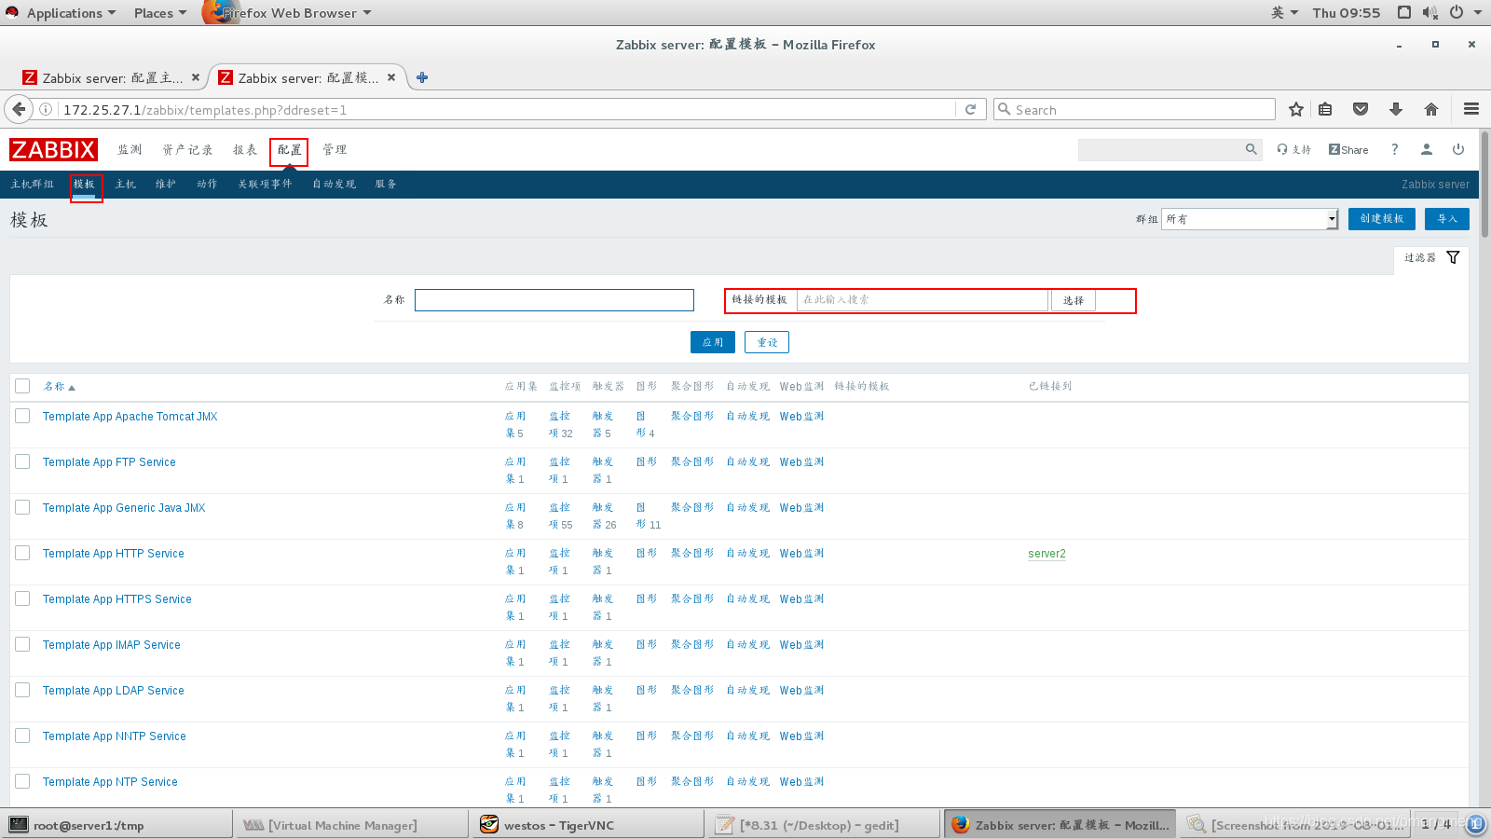
Task: Switch to root@server1:/tmp terminal in taskbar
Action: pos(117,825)
